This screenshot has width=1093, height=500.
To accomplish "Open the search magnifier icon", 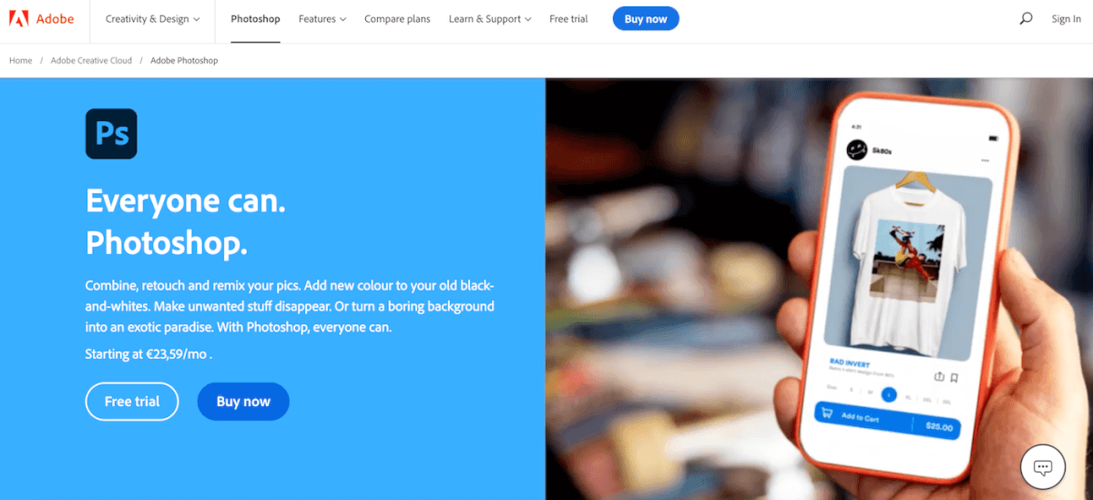I will [x=1026, y=18].
